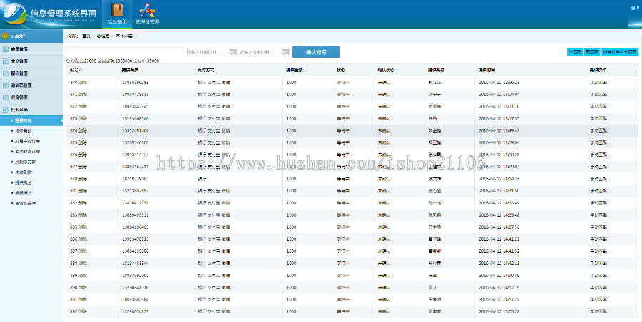Delete record 885 via its 删除 link

(x=83, y=227)
